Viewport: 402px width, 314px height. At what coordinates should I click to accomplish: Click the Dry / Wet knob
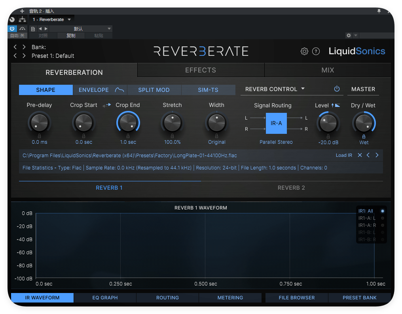coord(364,123)
